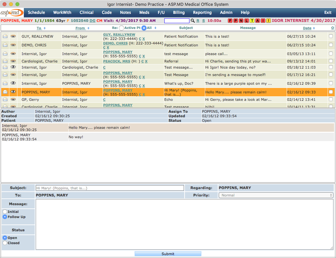Click the R link beside search icon
This screenshot has width=336, height=258.
tap(198, 21)
